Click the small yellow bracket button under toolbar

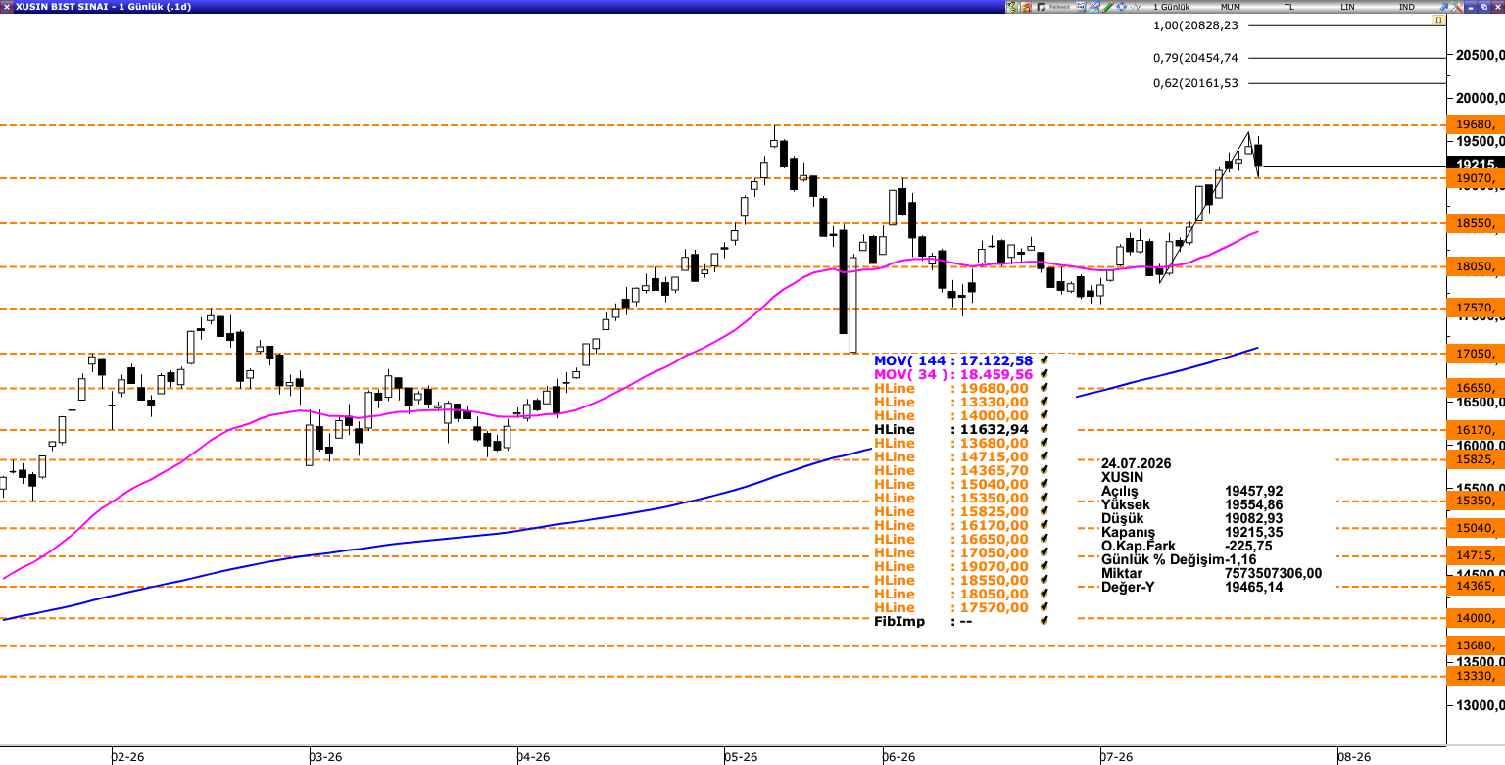(1438, 20)
